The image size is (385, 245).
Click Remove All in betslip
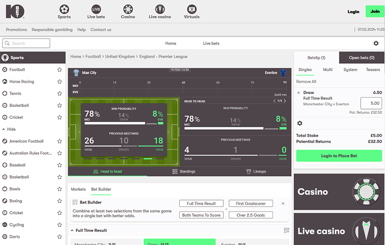[x=306, y=81]
